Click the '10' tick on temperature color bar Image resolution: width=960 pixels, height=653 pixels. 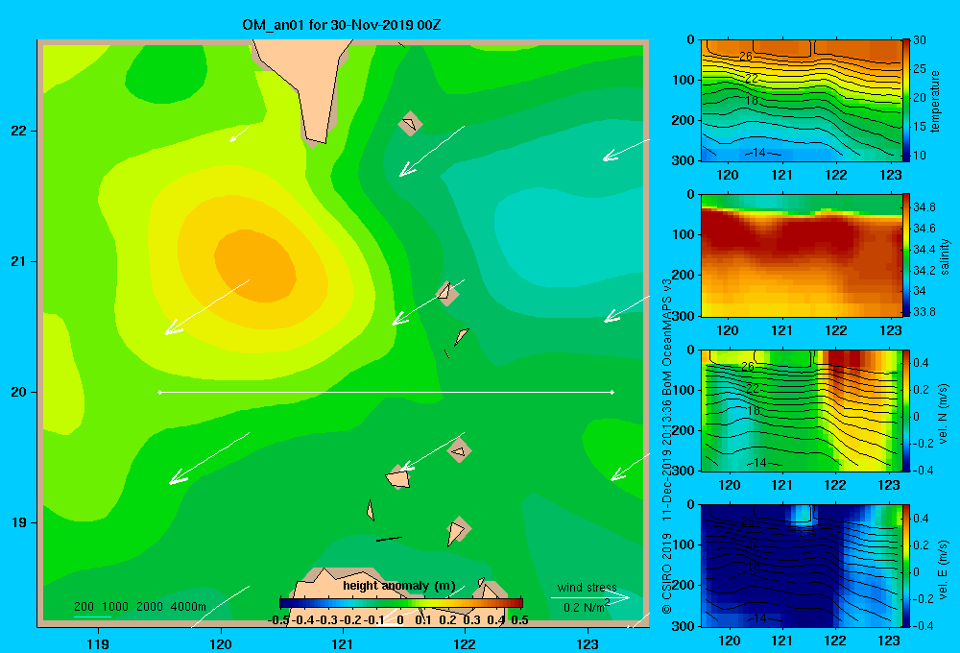click(919, 156)
